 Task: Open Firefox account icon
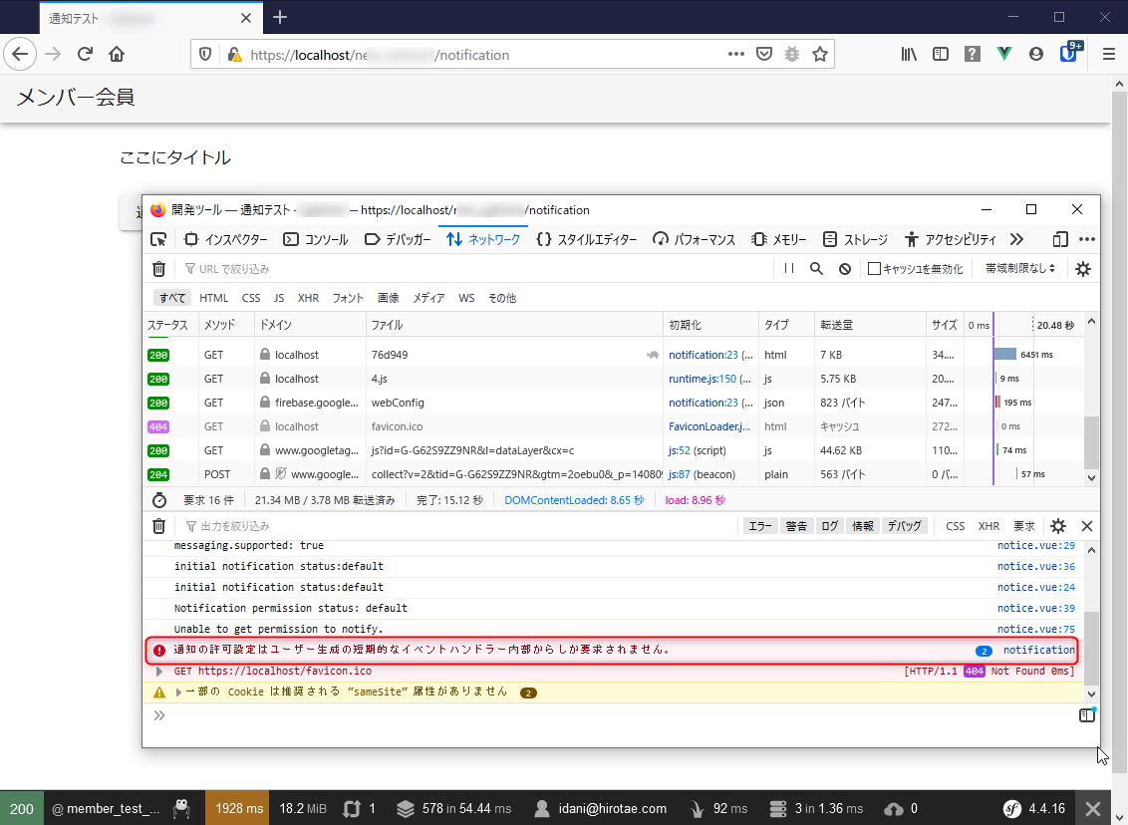point(1036,54)
